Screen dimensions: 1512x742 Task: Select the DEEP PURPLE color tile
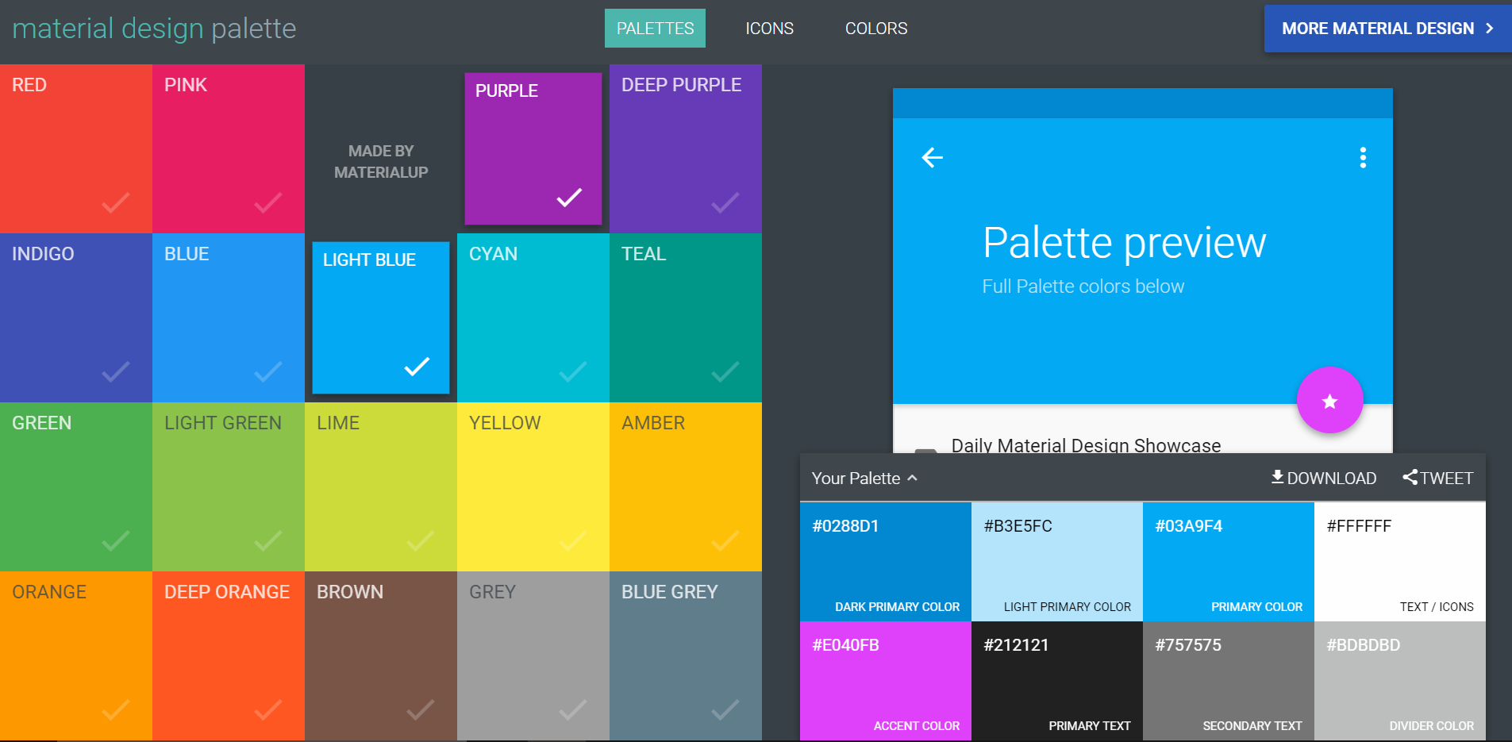click(x=686, y=148)
